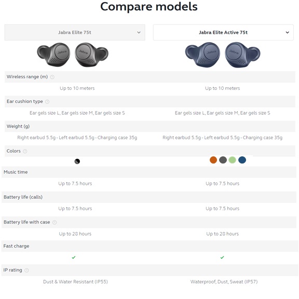Select the black titanium color swatch

pos(77,161)
